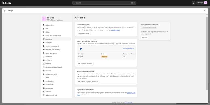Select the Gift cards icon
The image size is (210, 105).
(43, 60)
